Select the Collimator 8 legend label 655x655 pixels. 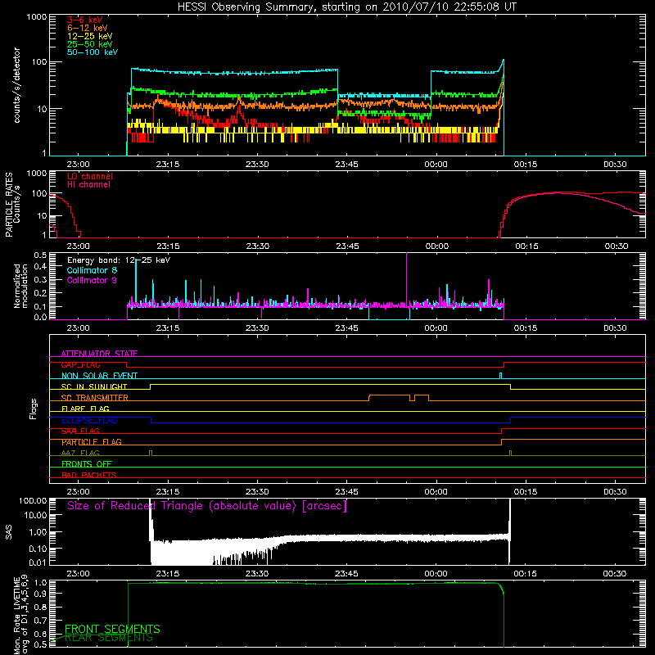coord(92,270)
